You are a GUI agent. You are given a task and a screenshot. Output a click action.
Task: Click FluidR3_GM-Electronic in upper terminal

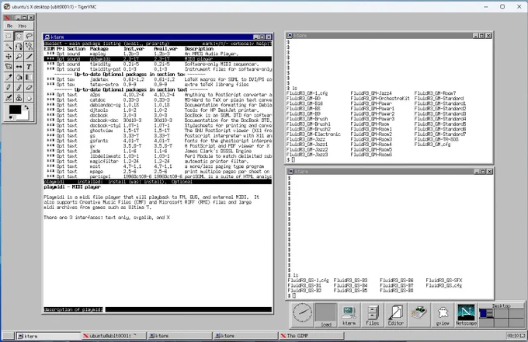(x=313, y=134)
